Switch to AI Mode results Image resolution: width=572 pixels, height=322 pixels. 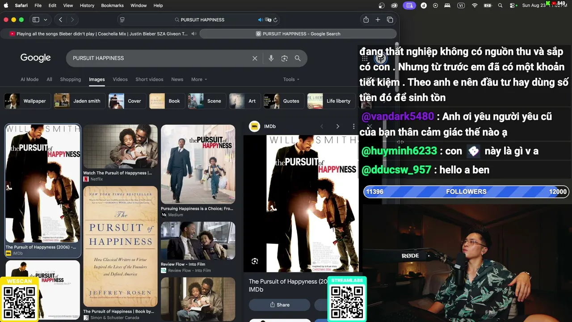pyautogui.click(x=29, y=79)
